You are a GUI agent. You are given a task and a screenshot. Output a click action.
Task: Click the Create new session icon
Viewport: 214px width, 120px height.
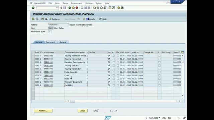click(x=110, y=8)
